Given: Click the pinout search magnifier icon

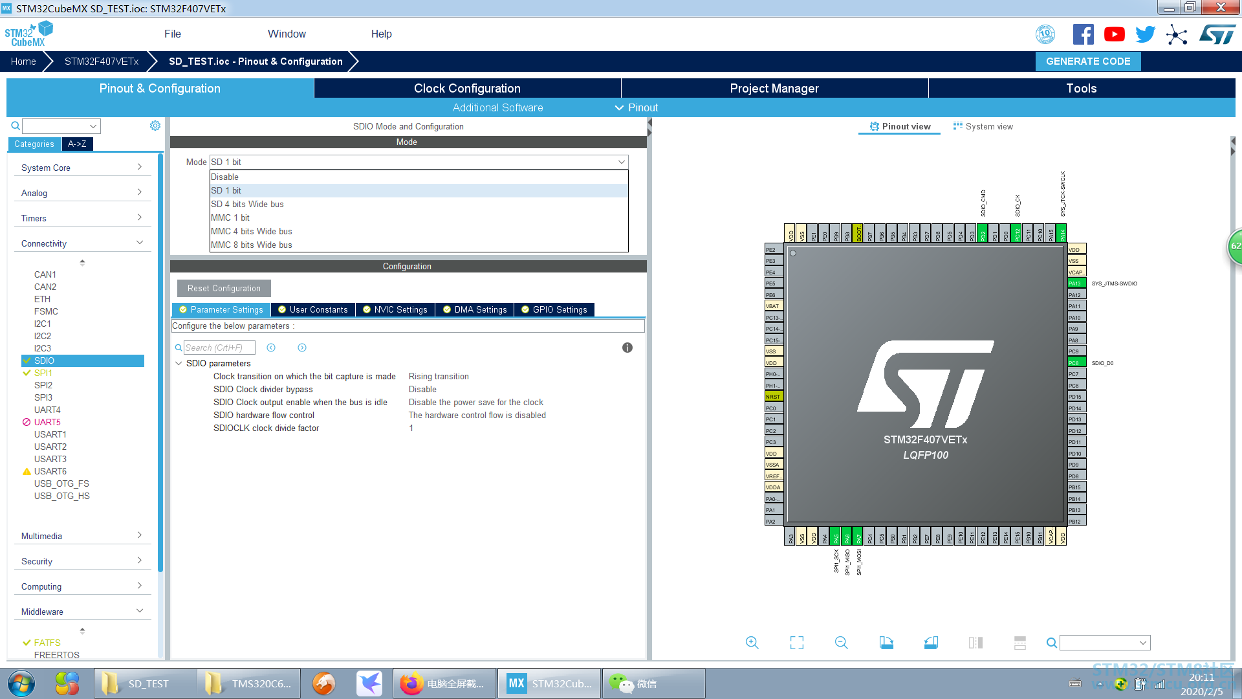Looking at the screenshot, I should click(1052, 643).
